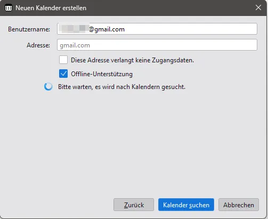Cancel via the Abbrechen button
Image resolution: width=268 pixels, height=219 pixels.
pos(239,205)
